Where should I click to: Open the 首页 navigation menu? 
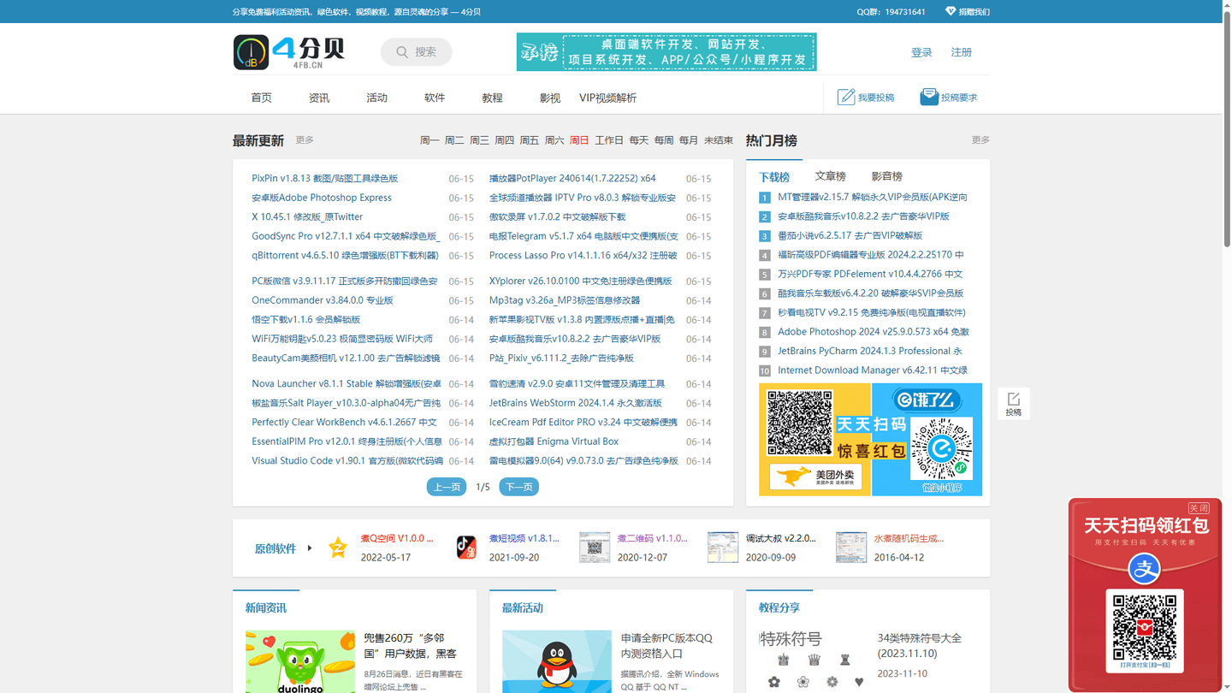[x=262, y=98]
